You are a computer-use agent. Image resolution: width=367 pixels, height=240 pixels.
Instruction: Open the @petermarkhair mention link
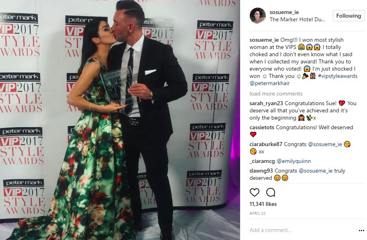pyautogui.click(x=270, y=83)
